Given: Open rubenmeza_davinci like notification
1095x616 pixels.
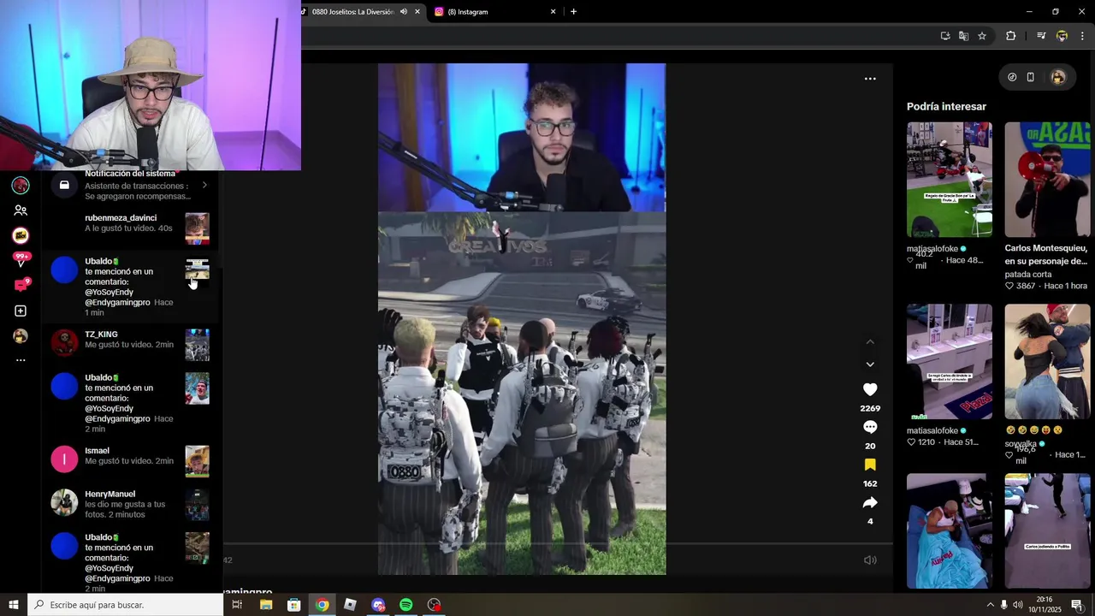Looking at the screenshot, I should 131,228.
